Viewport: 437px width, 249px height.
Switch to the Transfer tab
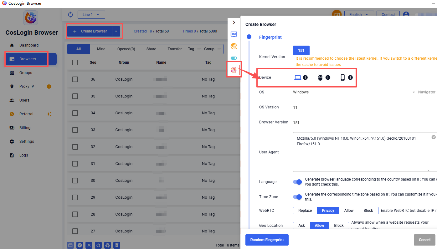coord(175,49)
